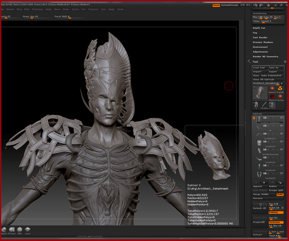Click the Load Tool button
Screen dimensions: 289x241
(260, 68)
